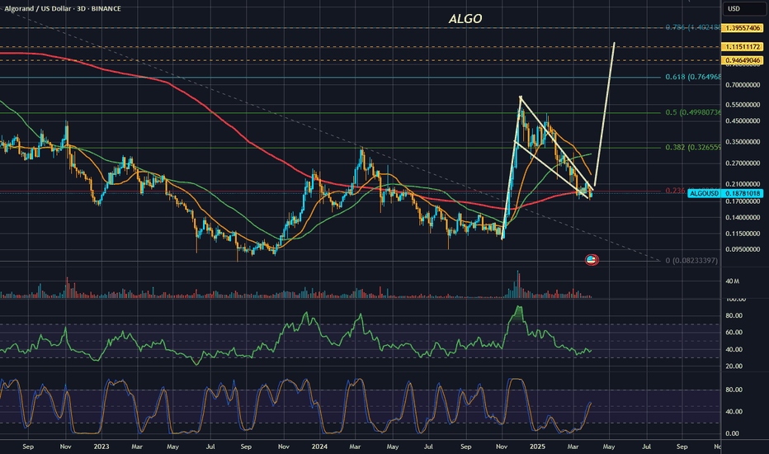Click the 0.11500000 price axis value

[743, 234]
